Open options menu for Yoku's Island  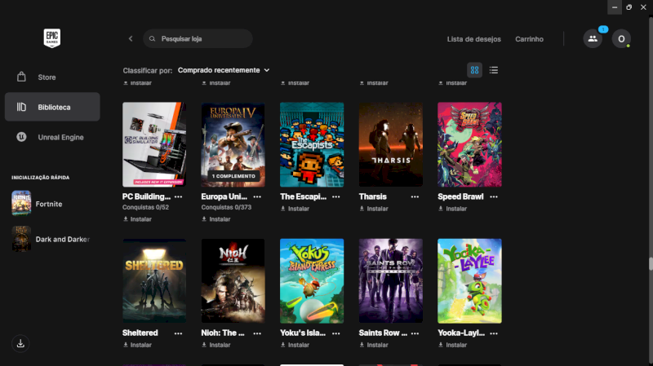(x=336, y=333)
